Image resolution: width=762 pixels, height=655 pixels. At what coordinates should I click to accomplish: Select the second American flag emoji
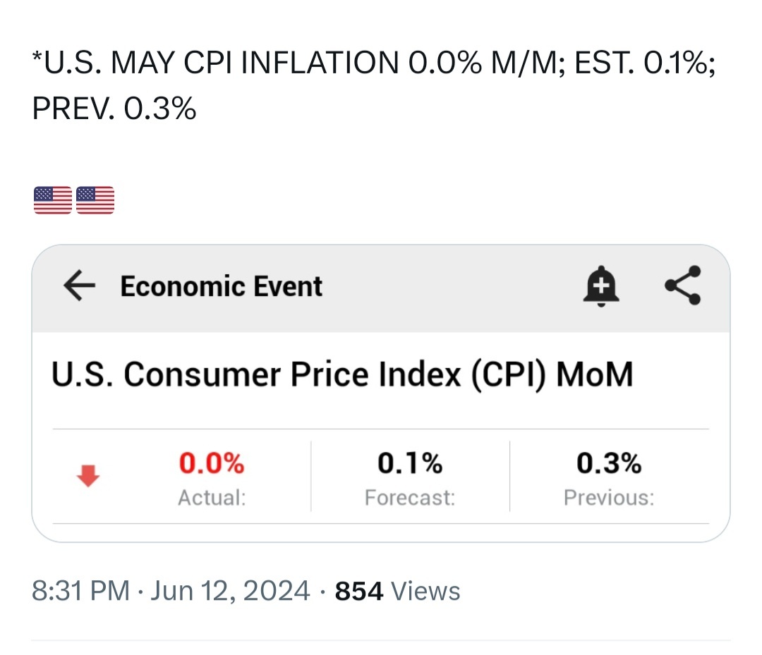coord(95,200)
